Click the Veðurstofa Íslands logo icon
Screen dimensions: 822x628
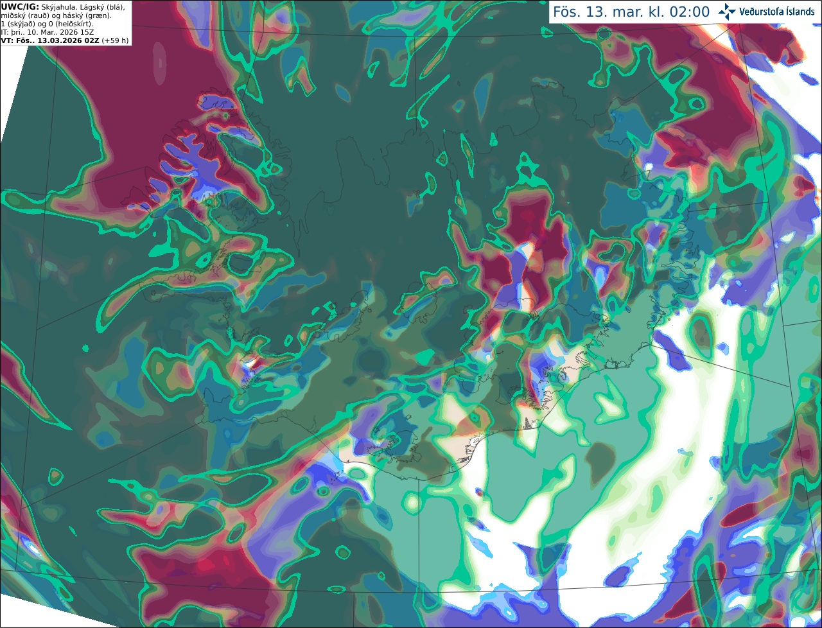point(726,12)
